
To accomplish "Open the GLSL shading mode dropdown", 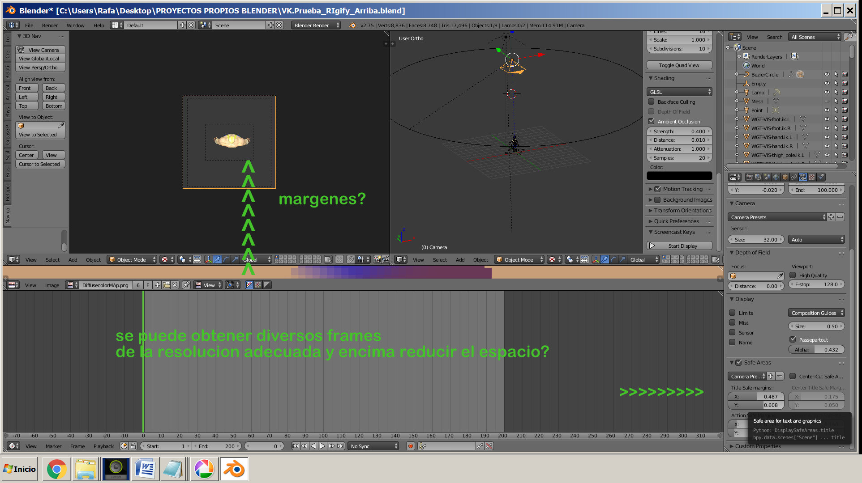I will tap(679, 92).
